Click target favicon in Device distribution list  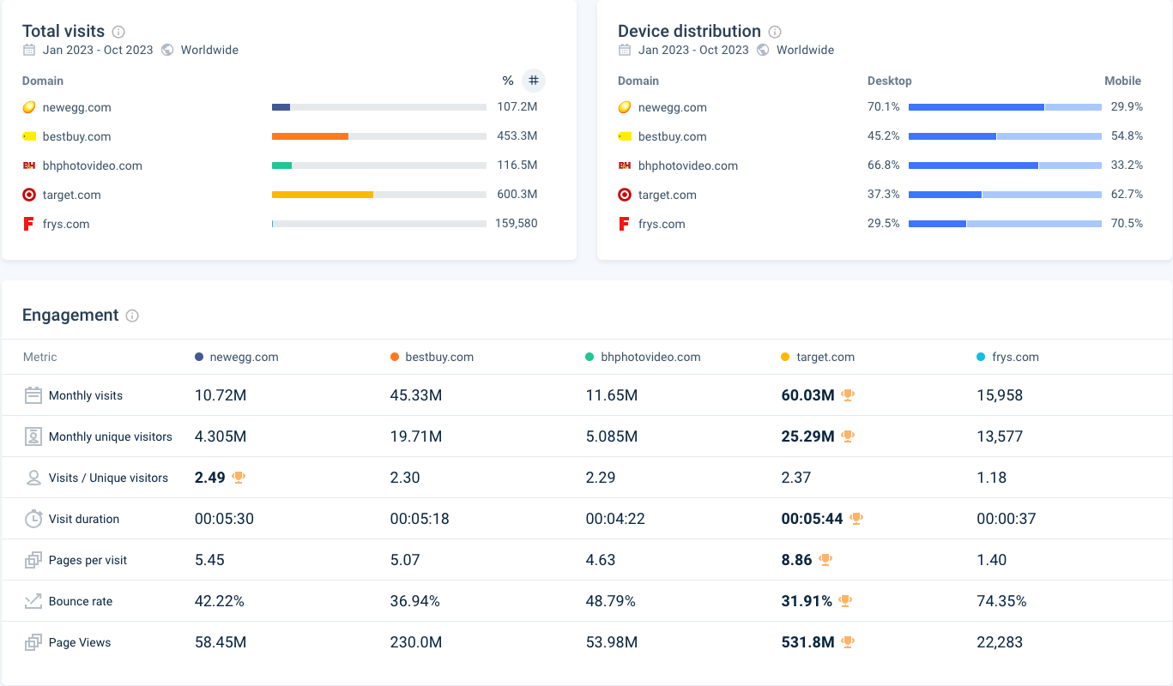pos(625,195)
